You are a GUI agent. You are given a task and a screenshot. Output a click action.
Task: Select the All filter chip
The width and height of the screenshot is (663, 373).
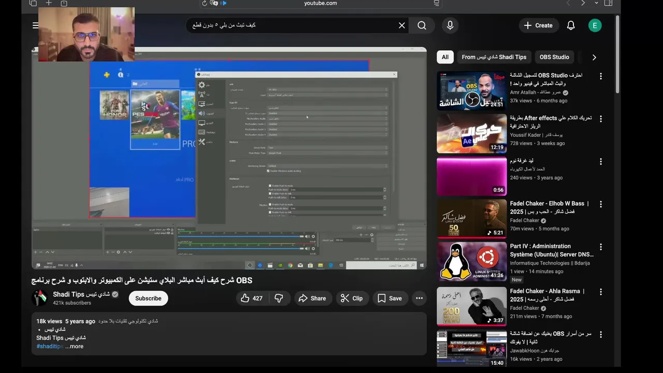click(445, 57)
